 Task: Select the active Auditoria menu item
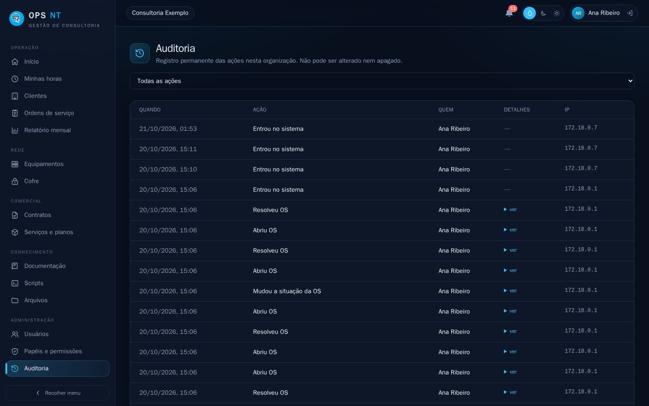(57, 368)
